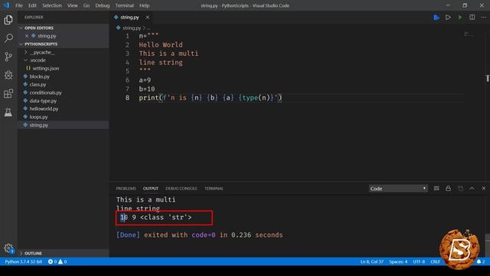Open the File menu
The width and height of the screenshot is (490, 276).
(x=19, y=5)
